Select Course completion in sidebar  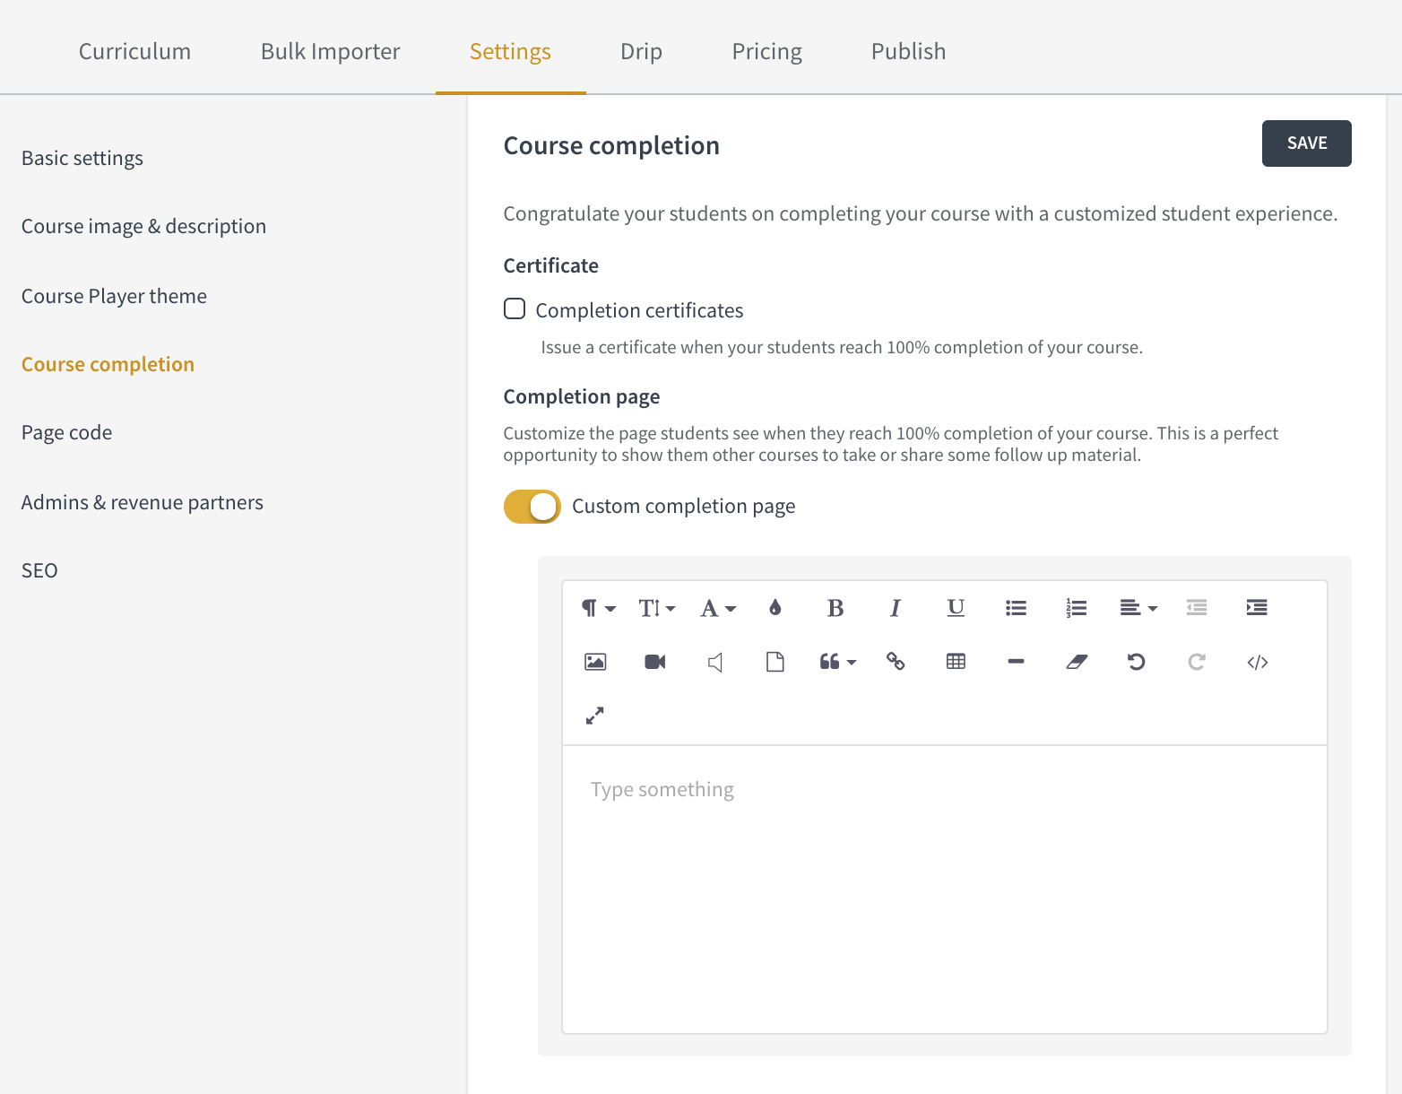(x=108, y=364)
